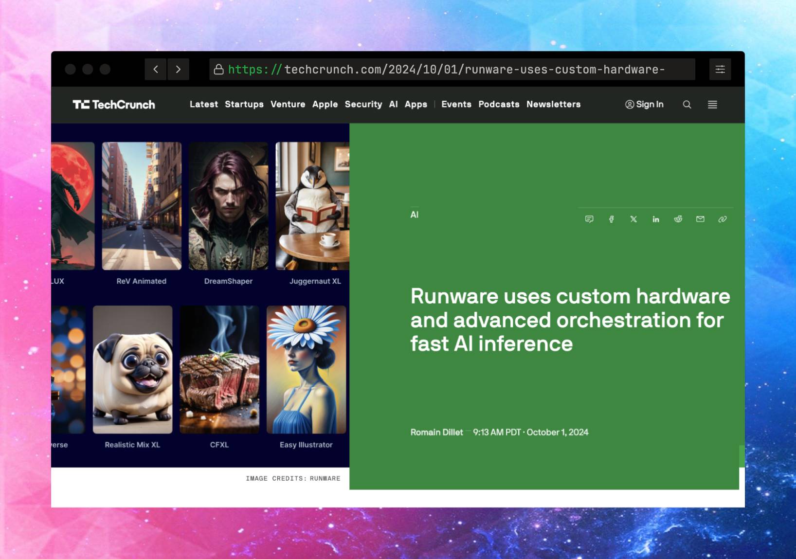Open the Podcasts navigation item
This screenshot has height=559, width=796.
point(499,104)
